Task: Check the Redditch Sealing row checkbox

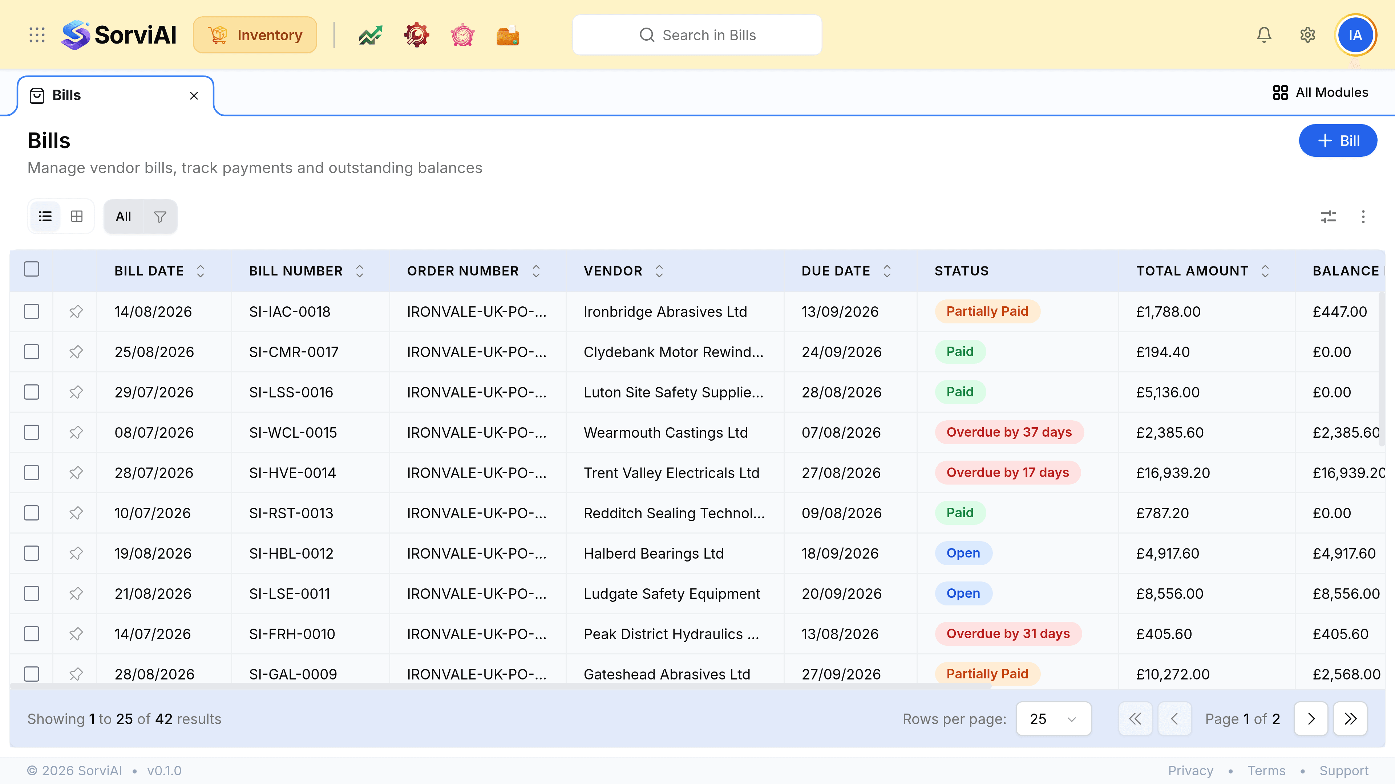Action: [32, 513]
